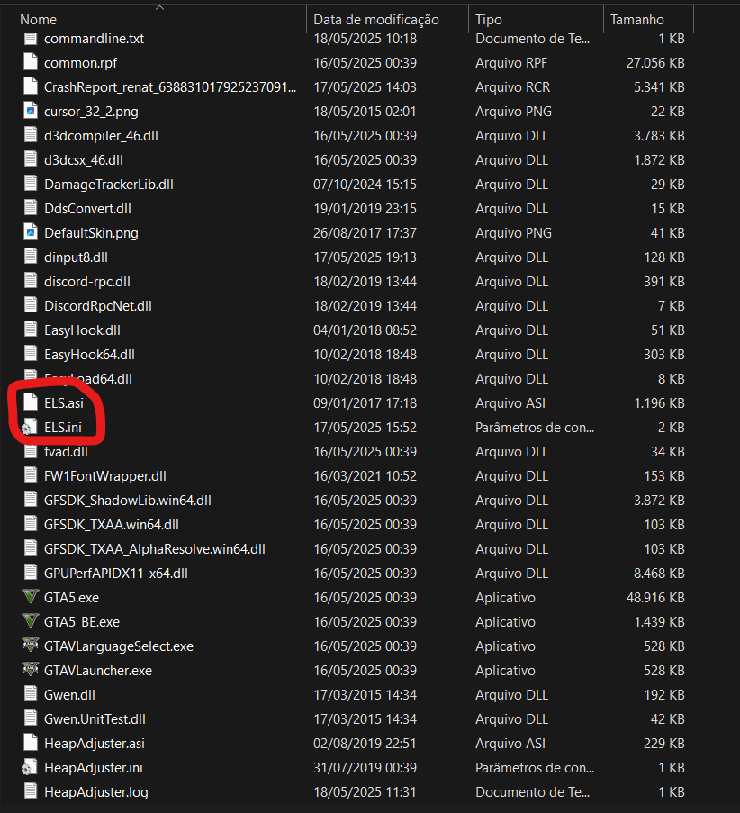Click the date 18/05/2025 11:31
The width and height of the screenshot is (740, 813).
365,791
